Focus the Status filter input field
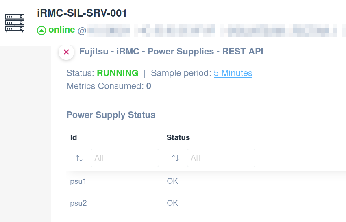 pos(221,158)
